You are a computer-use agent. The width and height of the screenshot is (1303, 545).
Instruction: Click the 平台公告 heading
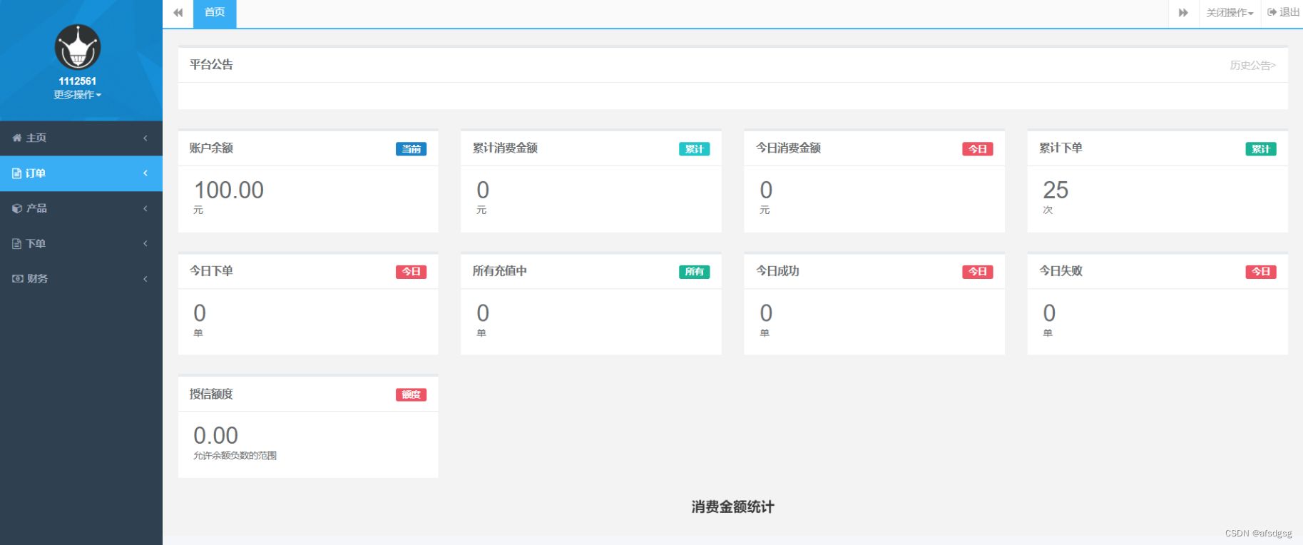(x=211, y=64)
